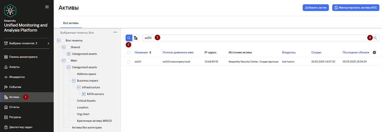Click the flag icon beside События
Screen dimensions: 382x132
click(x=6, y=87)
